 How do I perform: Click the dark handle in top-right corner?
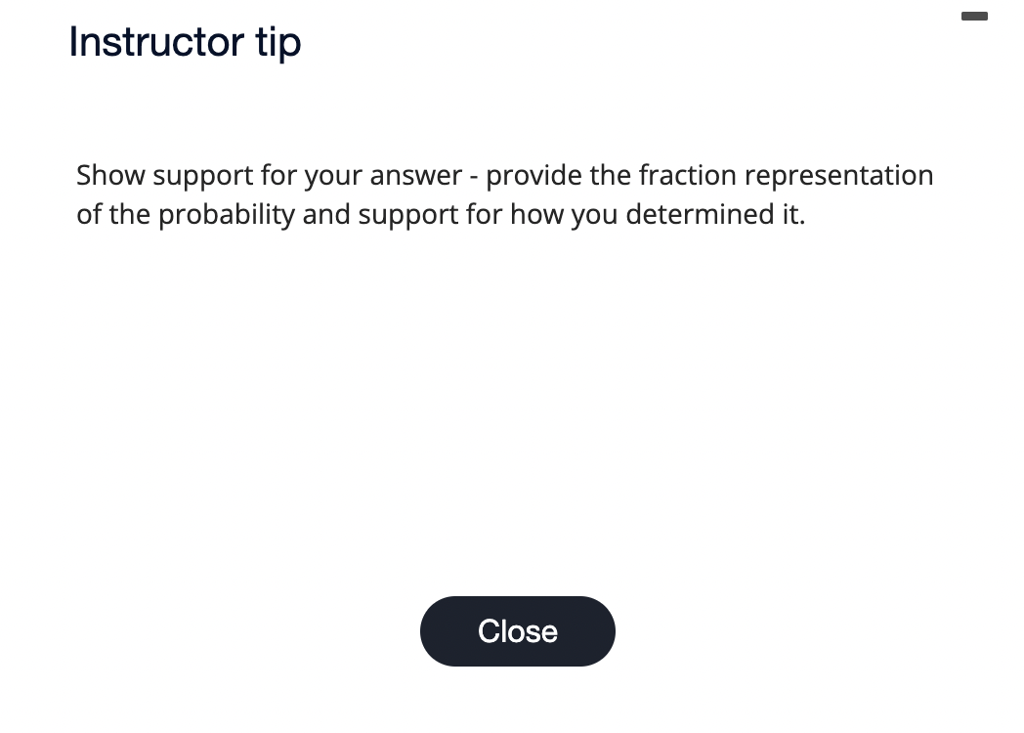point(974,17)
